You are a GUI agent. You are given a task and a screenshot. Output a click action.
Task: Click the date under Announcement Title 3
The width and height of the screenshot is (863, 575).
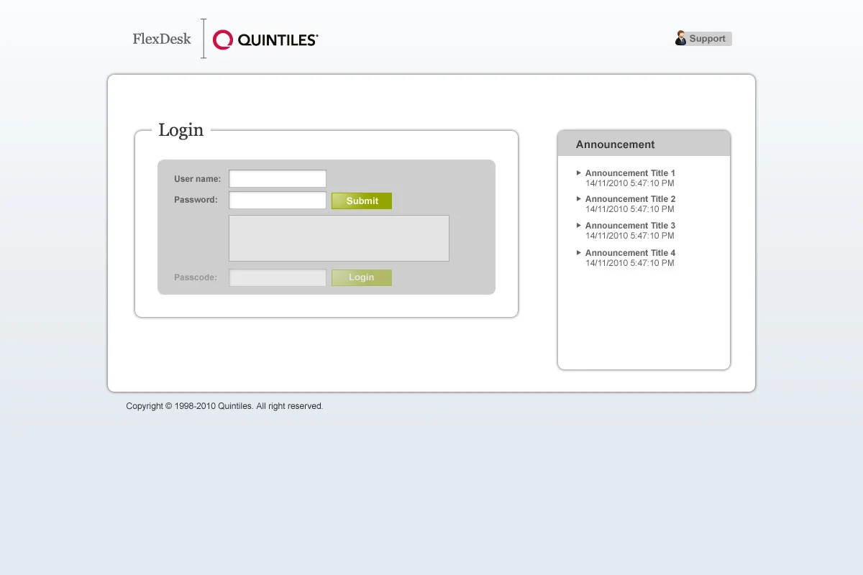click(629, 236)
